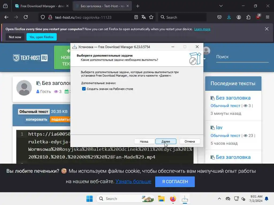Click the URL address bar text
The height and width of the screenshot is (205, 274).
[x=83, y=17]
